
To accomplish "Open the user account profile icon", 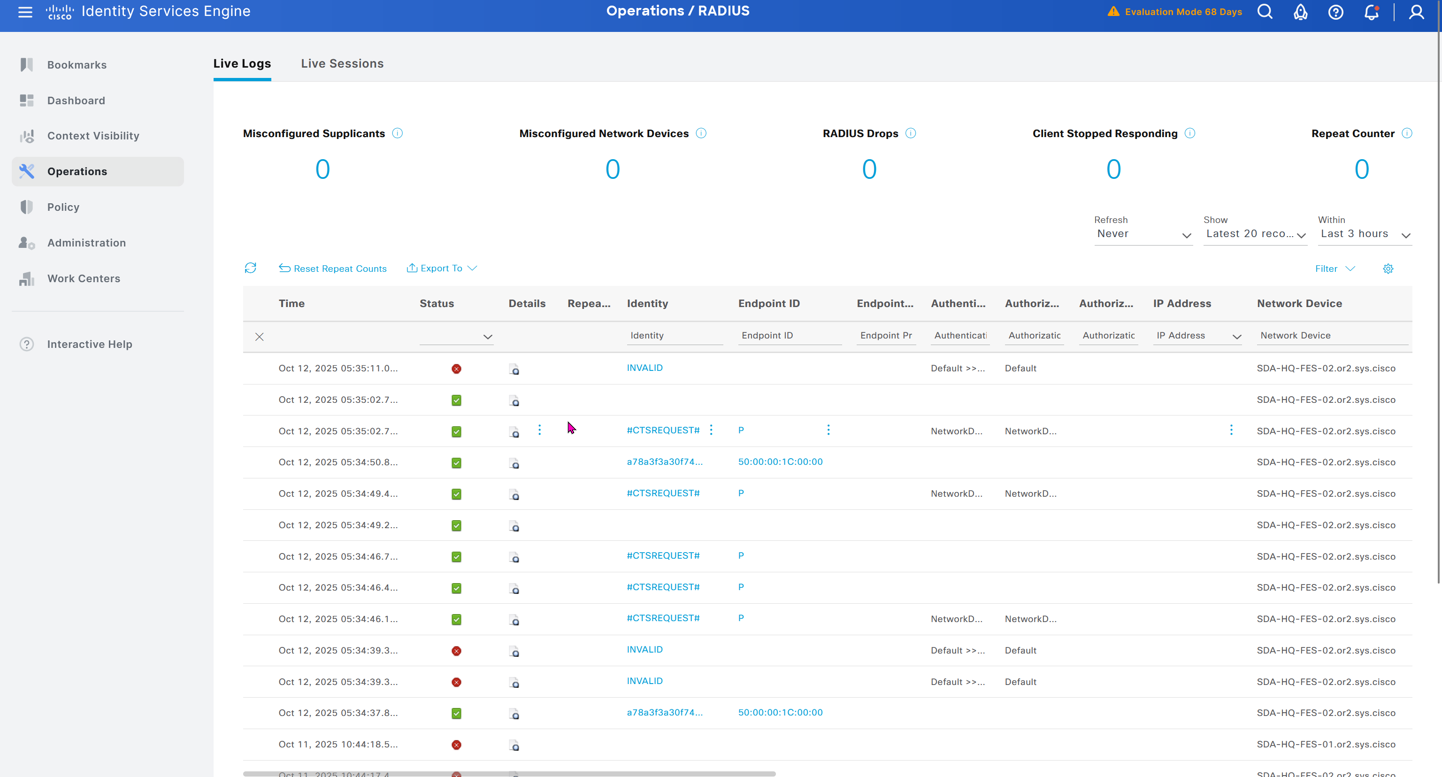I will pos(1416,12).
